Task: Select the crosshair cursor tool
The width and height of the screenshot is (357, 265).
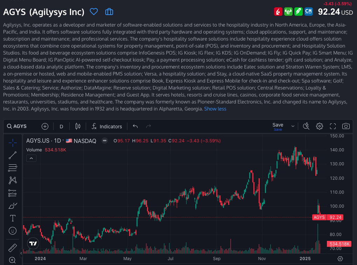Action: (13, 143)
